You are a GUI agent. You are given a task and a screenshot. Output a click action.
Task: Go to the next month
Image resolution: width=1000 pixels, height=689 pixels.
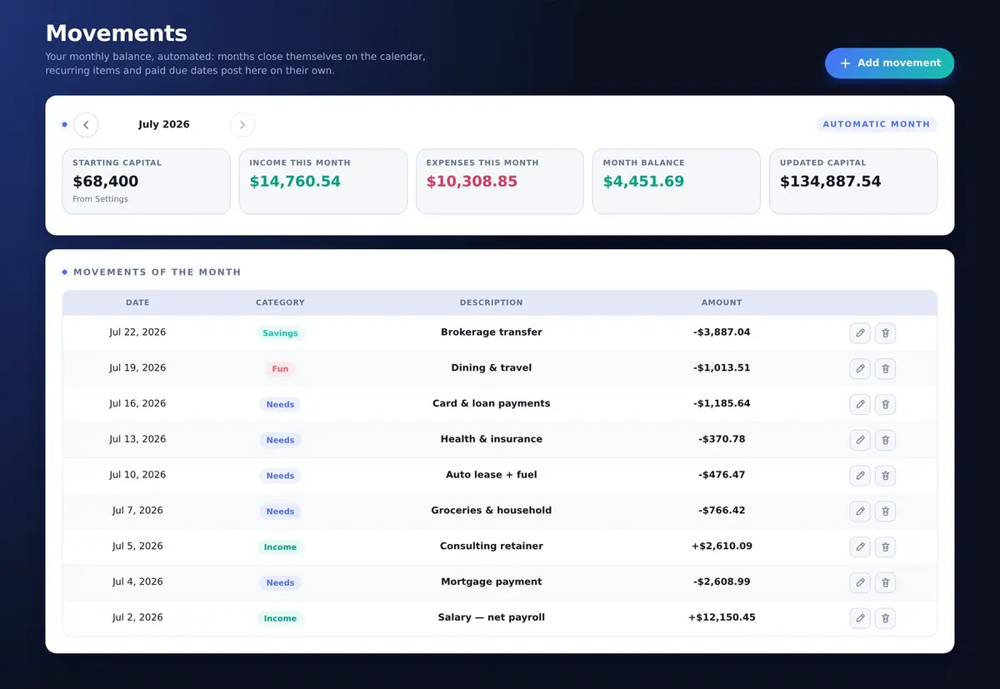tap(242, 125)
